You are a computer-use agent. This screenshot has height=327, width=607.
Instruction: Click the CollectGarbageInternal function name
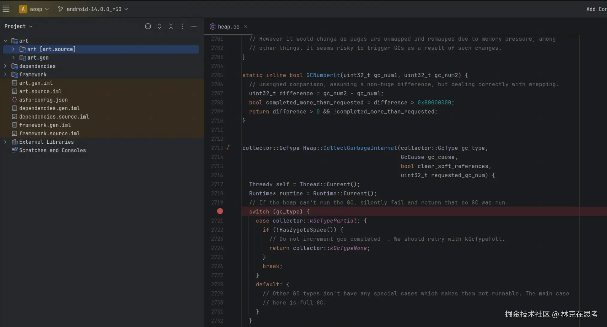360,148
